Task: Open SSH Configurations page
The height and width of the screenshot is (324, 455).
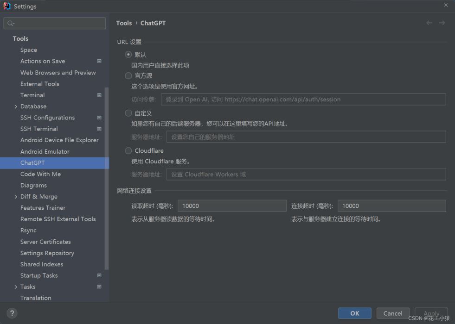Action: point(48,118)
